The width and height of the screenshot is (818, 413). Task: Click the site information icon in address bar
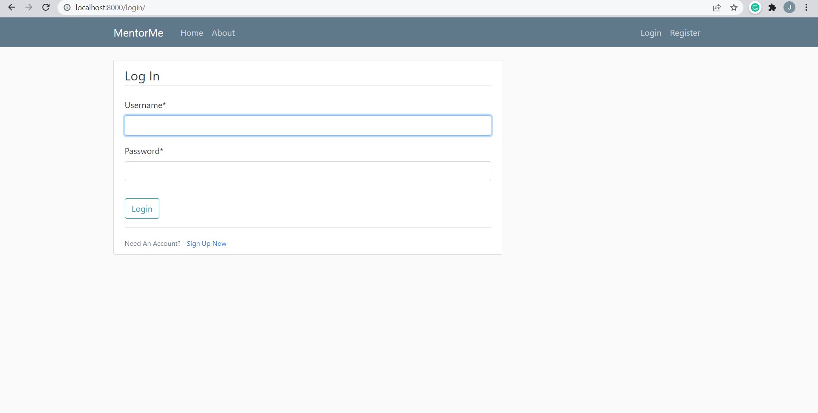click(x=67, y=7)
